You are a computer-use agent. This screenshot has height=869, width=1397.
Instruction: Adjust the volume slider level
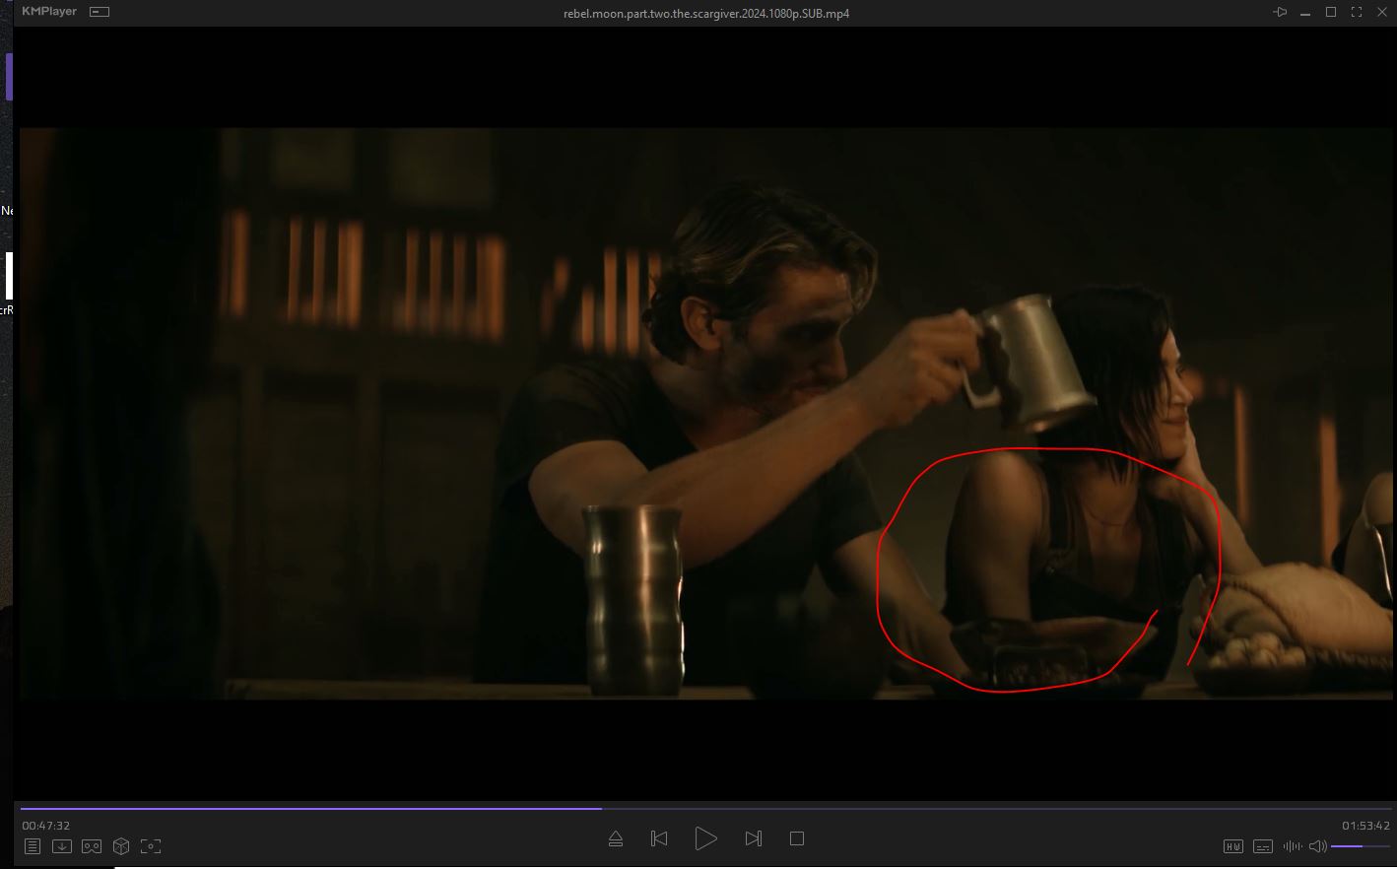click(x=1359, y=846)
